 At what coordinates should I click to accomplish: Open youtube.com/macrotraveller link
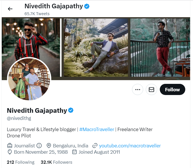[130, 145]
